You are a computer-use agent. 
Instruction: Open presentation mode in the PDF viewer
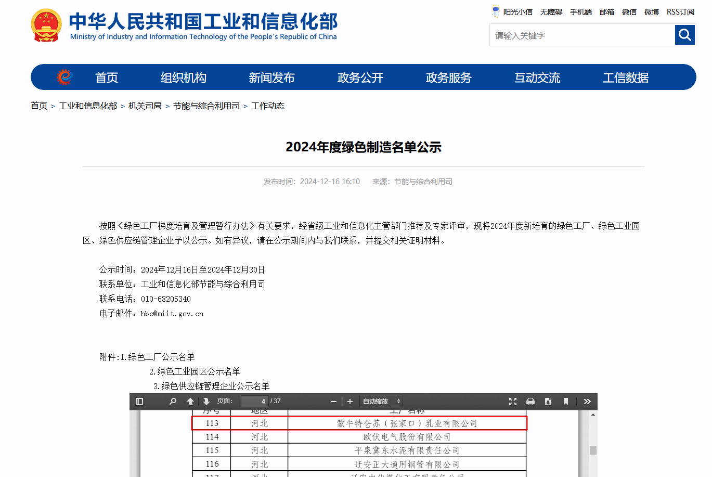(513, 401)
